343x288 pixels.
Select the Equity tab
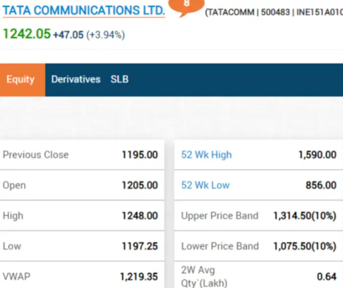21,79
